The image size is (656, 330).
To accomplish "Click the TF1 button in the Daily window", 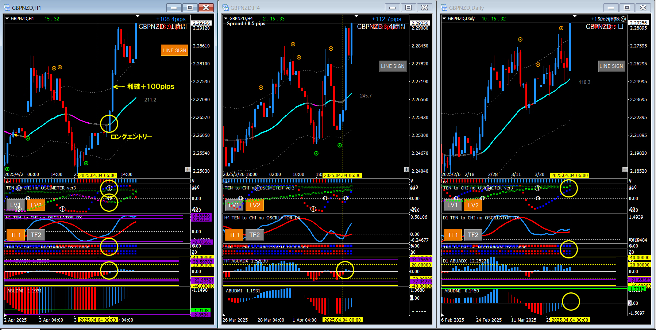I will [x=452, y=235].
